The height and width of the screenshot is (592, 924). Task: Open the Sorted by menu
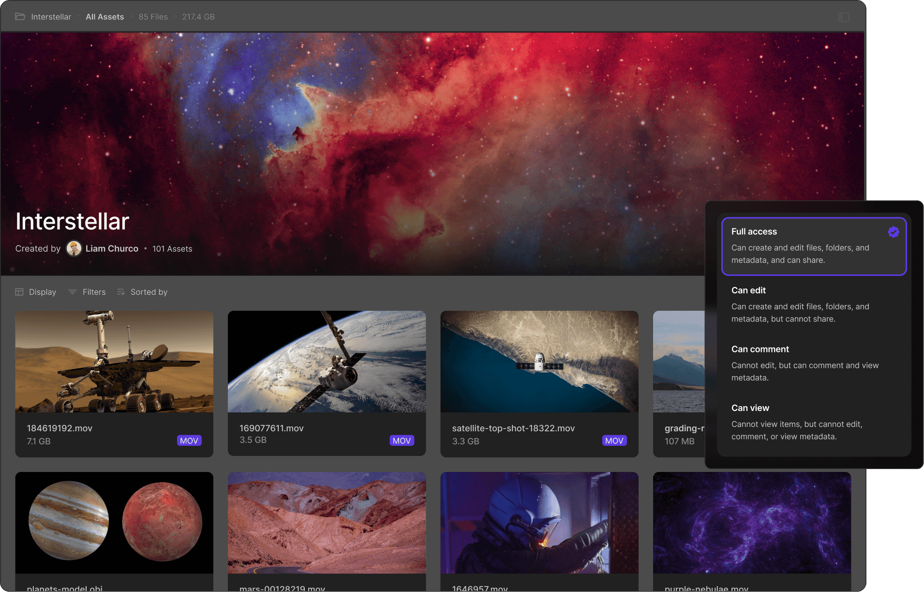142,292
